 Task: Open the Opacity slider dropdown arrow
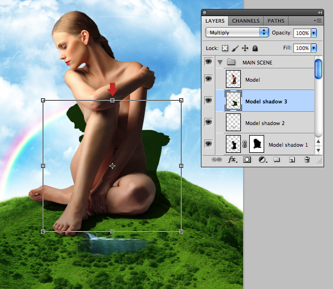pyautogui.click(x=314, y=33)
